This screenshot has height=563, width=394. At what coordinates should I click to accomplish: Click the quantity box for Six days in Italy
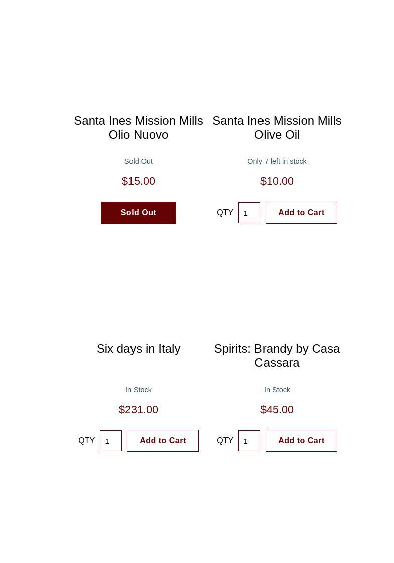[111, 441]
